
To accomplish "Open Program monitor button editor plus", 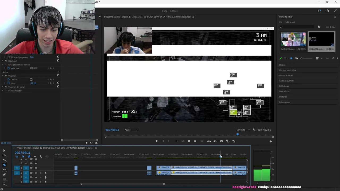I will pyautogui.click(x=271, y=141).
